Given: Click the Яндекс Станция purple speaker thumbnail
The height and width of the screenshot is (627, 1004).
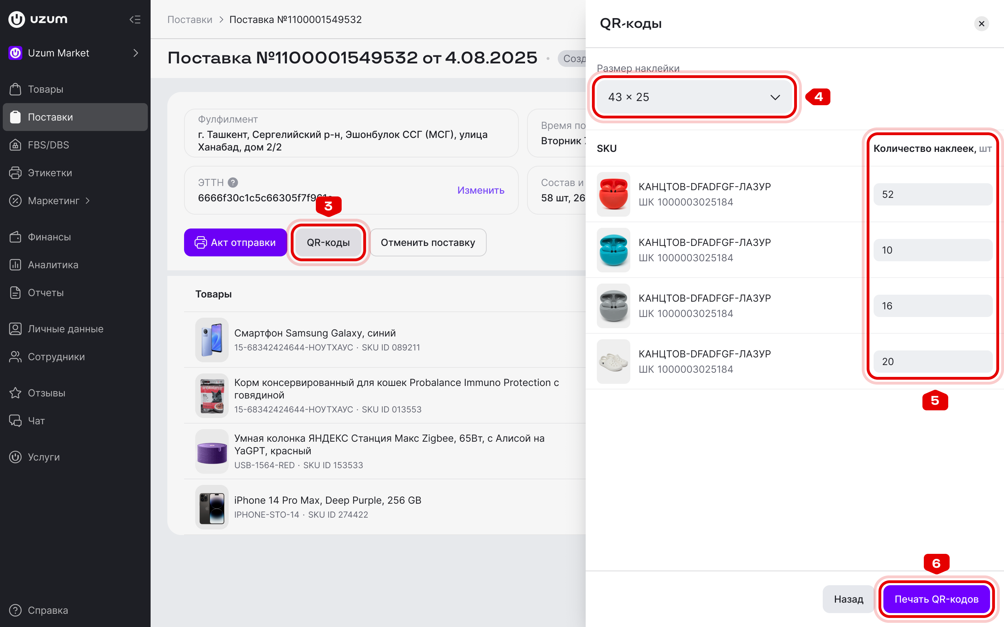Looking at the screenshot, I should 212,451.
